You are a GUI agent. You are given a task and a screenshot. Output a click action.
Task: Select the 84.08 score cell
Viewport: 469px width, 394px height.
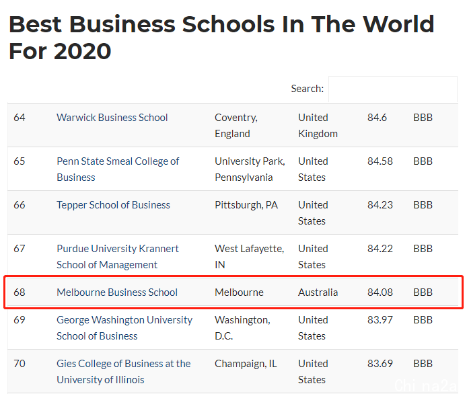pos(380,292)
